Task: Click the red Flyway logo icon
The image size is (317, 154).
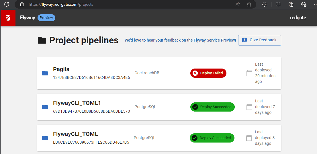Action: pos(8,18)
